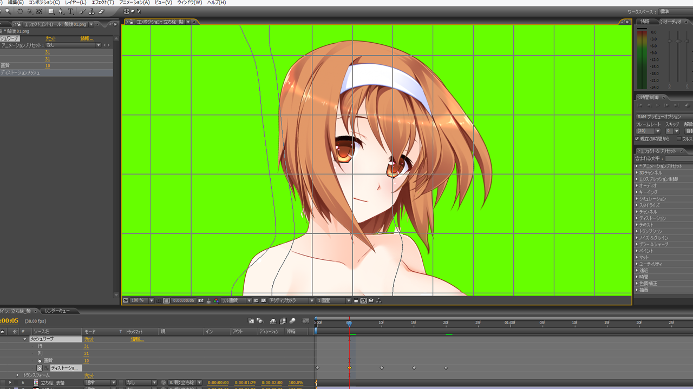Click 情報... link in Effect Controls panel
The height and width of the screenshot is (389, 693).
[87, 38]
